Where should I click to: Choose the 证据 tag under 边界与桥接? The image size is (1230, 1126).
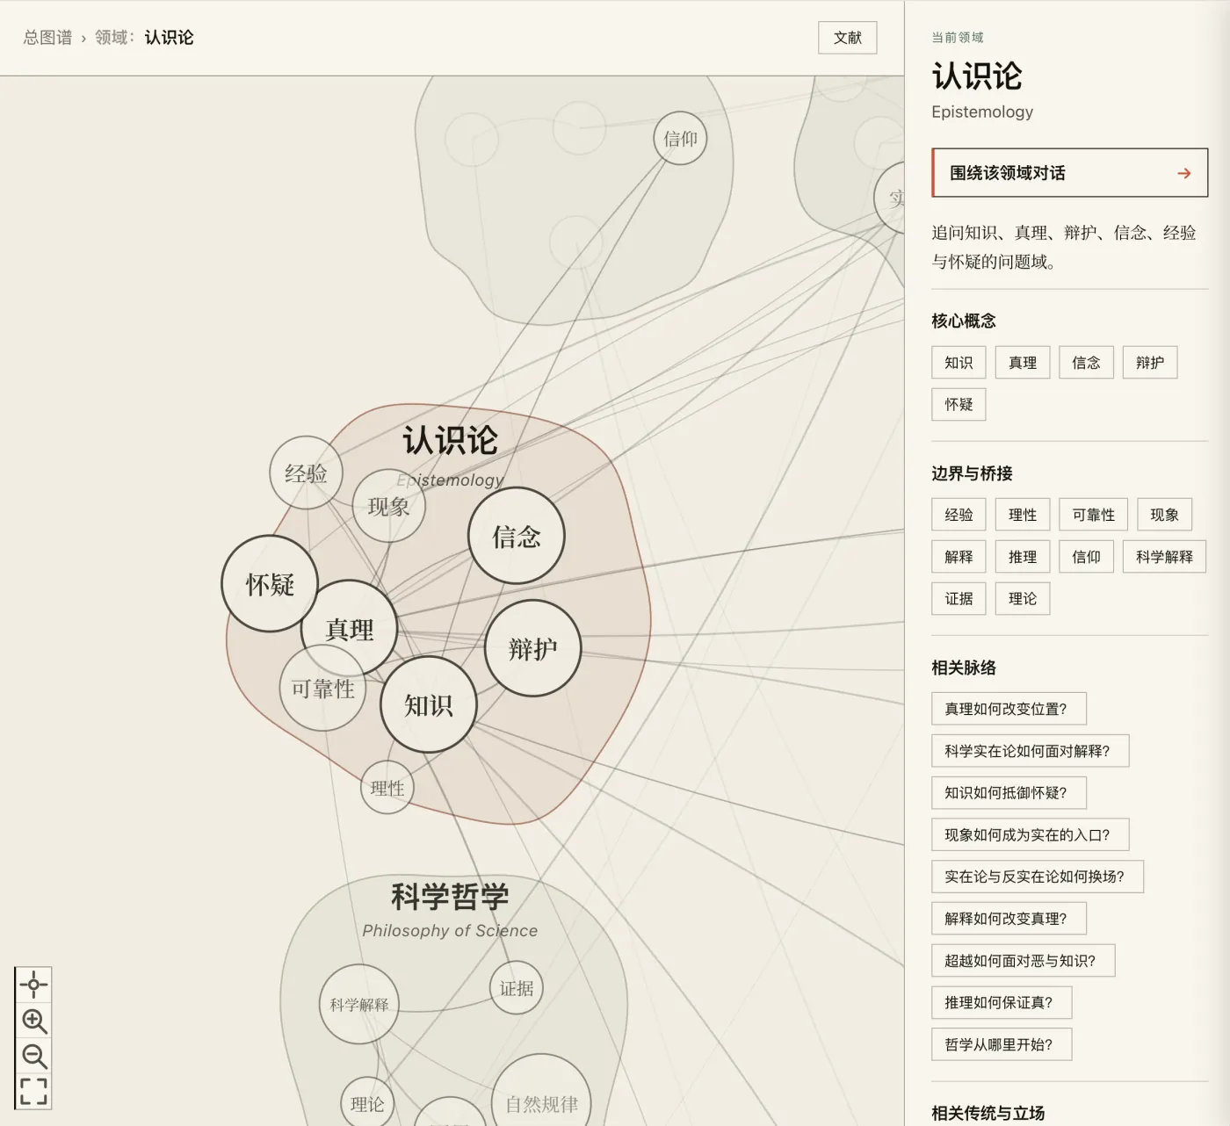click(959, 599)
